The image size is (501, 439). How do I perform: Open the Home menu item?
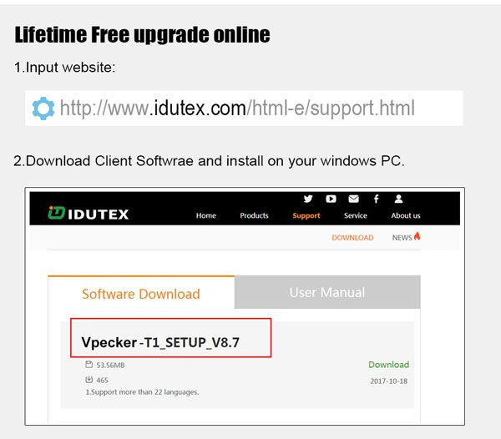(x=206, y=215)
